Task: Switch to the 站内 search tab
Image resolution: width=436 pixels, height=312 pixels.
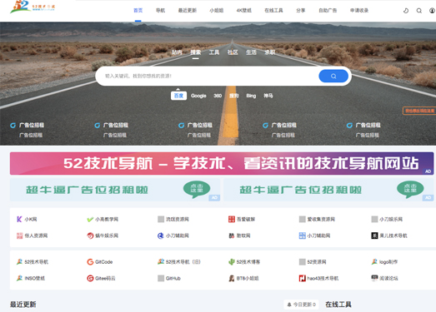Action: 177,52
